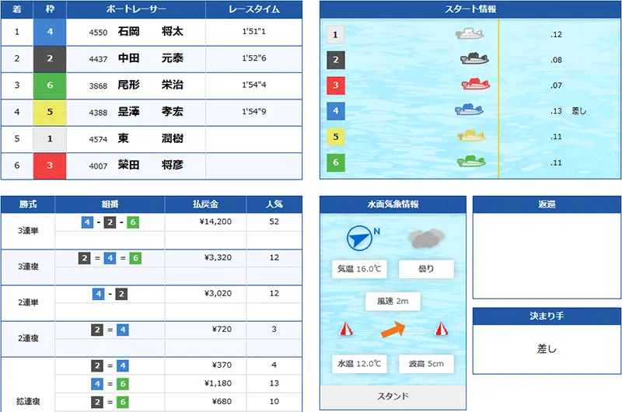Click the スタート情報 panel header
This screenshot has height=412, width=622.
click(470, 9)
